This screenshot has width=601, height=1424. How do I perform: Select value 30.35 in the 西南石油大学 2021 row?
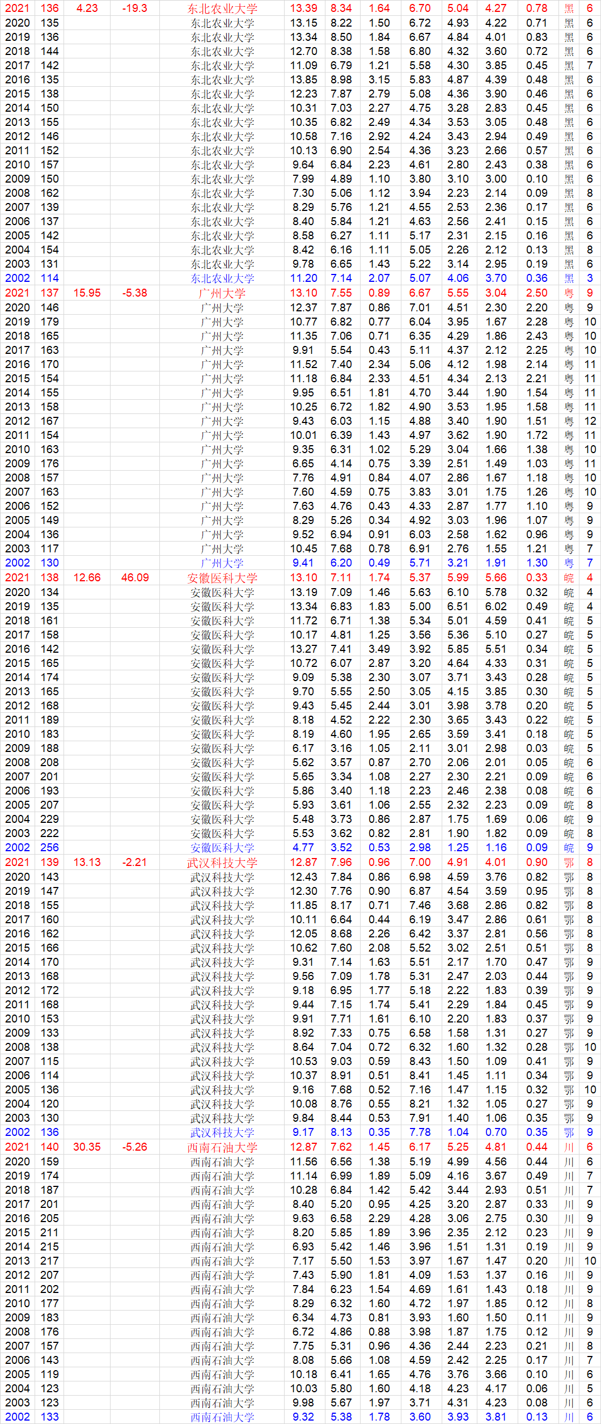pos(87,1147)
